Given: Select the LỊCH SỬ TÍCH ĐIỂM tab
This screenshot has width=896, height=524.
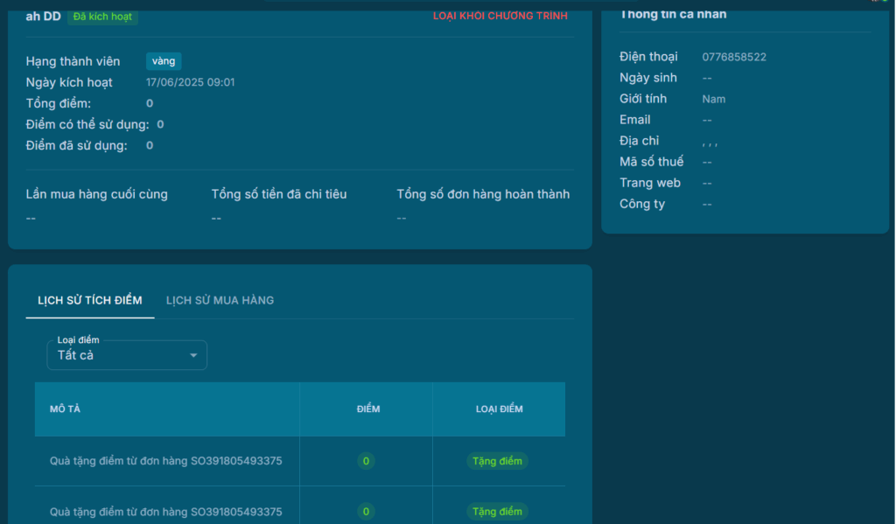Looking at the screenshot, I should tap(89, 300).
